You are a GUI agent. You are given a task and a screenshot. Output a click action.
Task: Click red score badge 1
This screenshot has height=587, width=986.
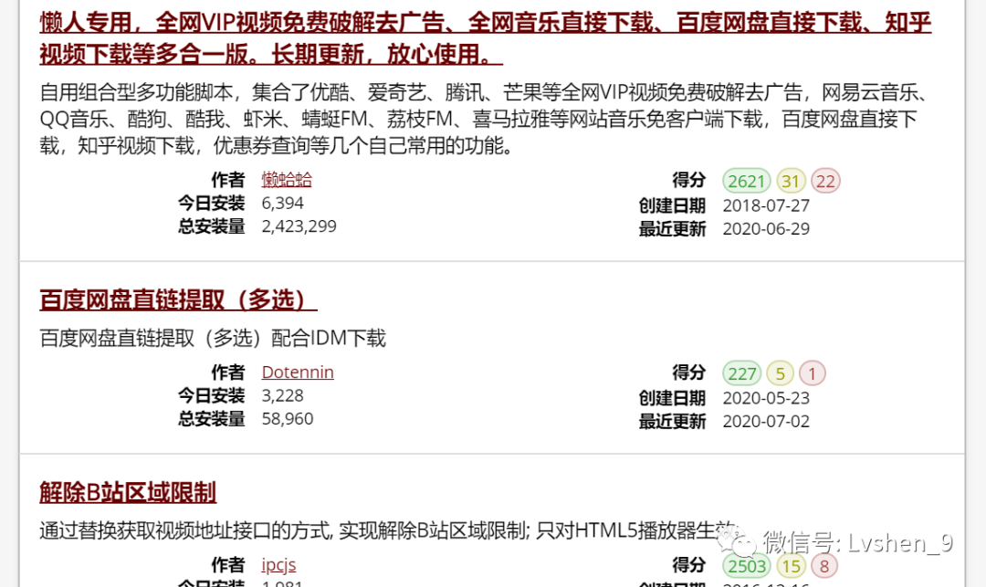click(812, 373)
